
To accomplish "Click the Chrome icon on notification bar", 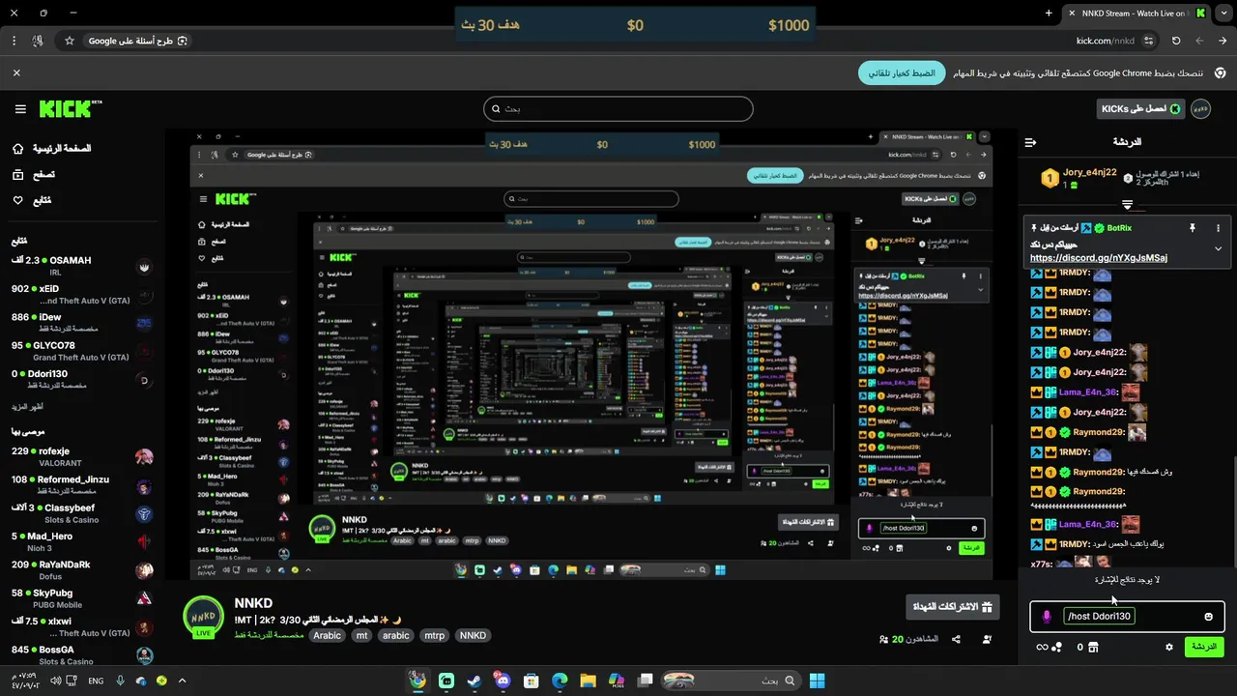I will click(1221, 72).
